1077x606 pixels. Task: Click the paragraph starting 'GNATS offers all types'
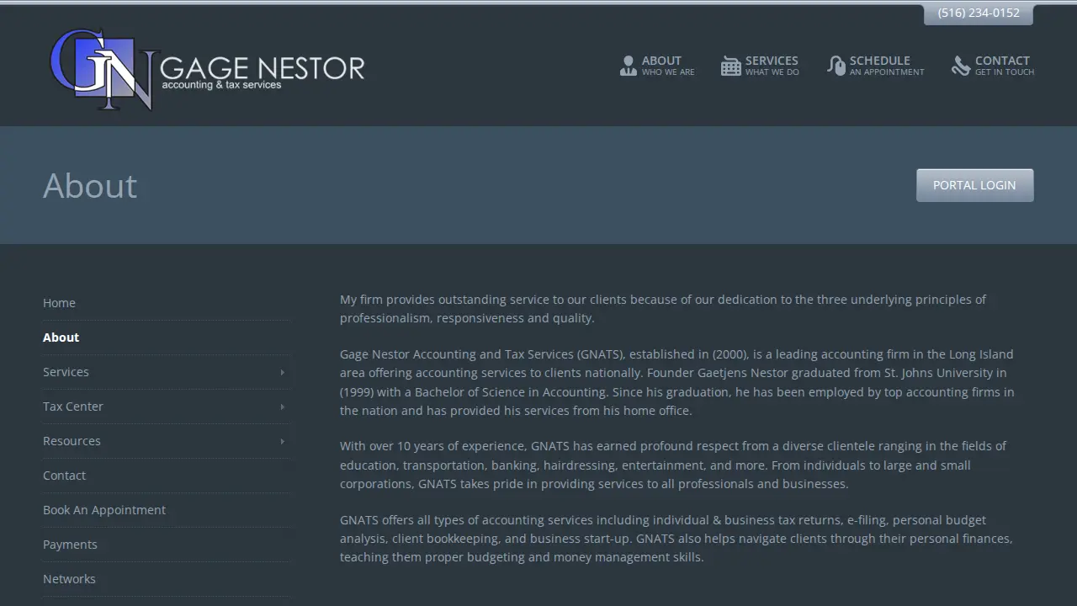pyautogui.click(x=676, y=539)
